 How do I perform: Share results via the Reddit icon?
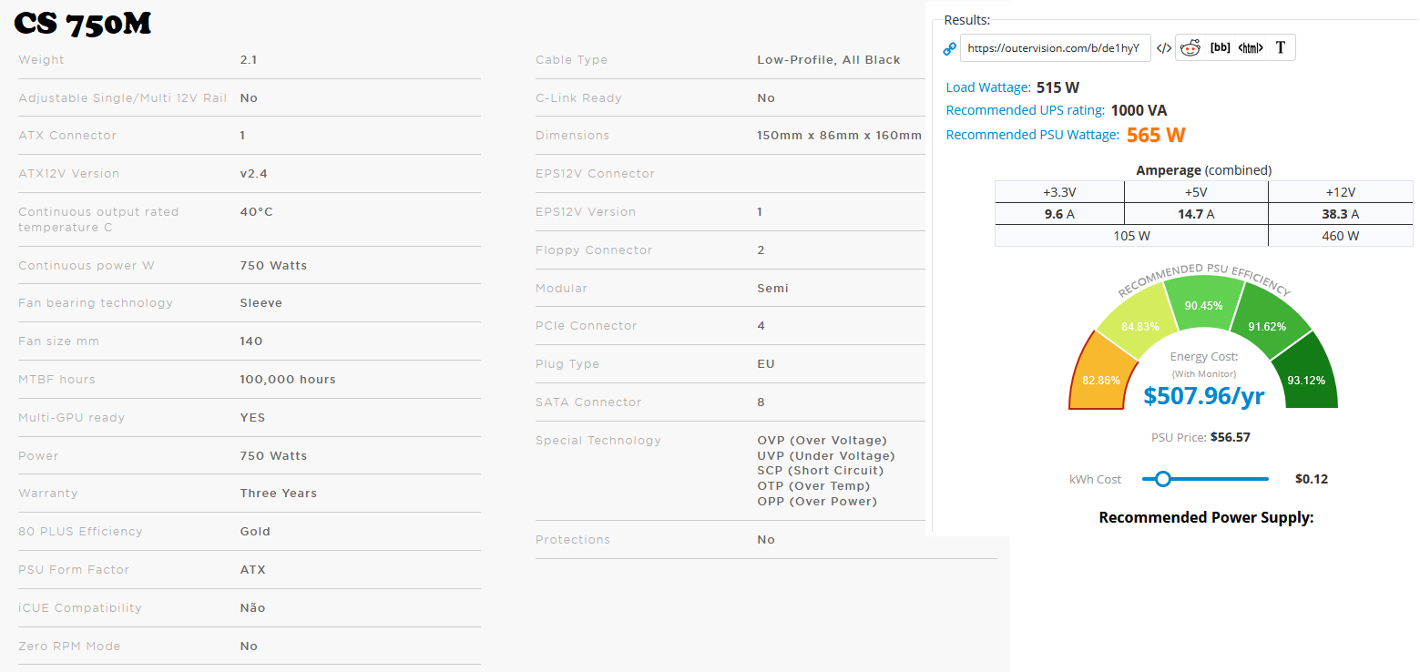1190,48
